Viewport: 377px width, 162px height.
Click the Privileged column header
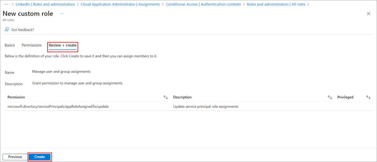(x=345, y=97)
